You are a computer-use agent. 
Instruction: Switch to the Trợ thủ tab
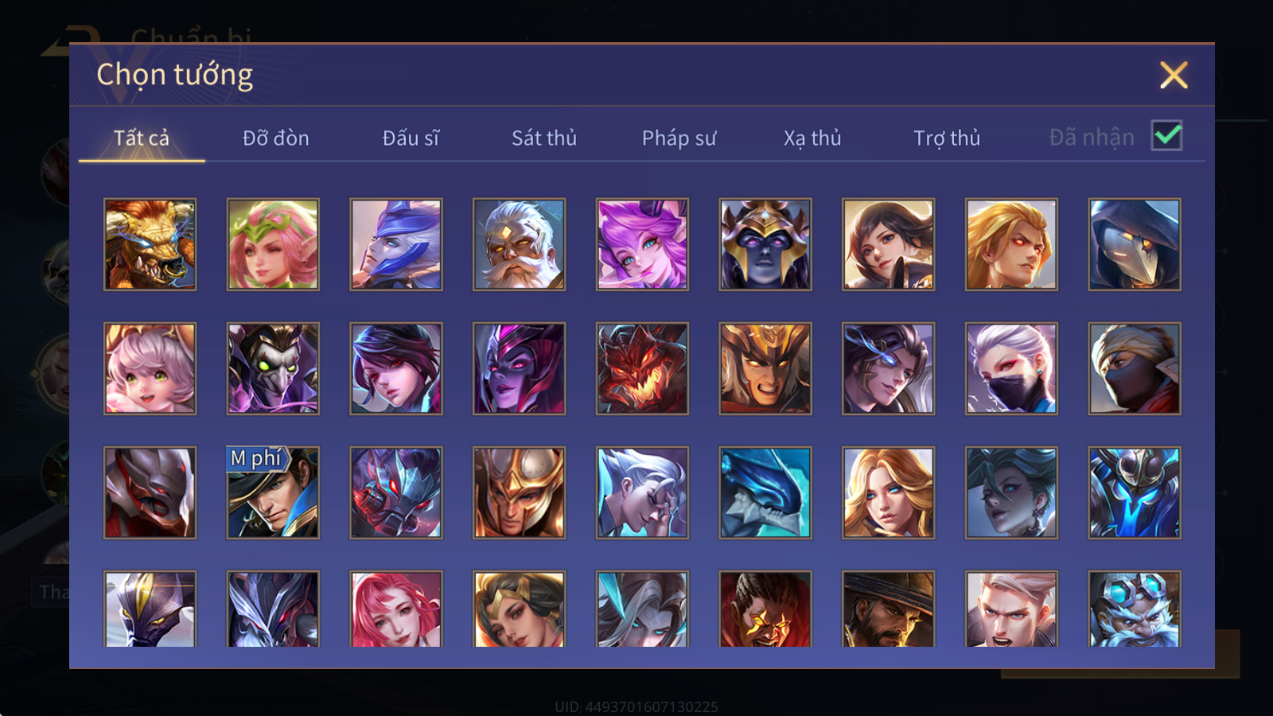pyautogui.click(x=947, y=138)
